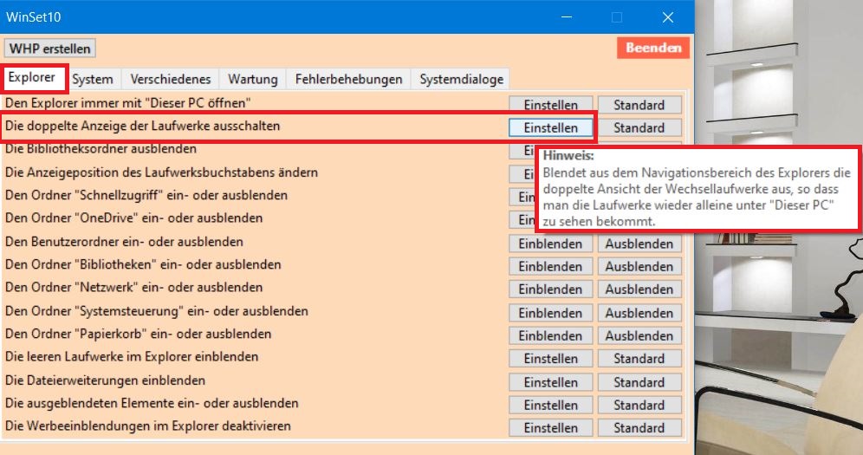Minimize the WinSet10 window

pyautogui.click(x=567, y=17)
